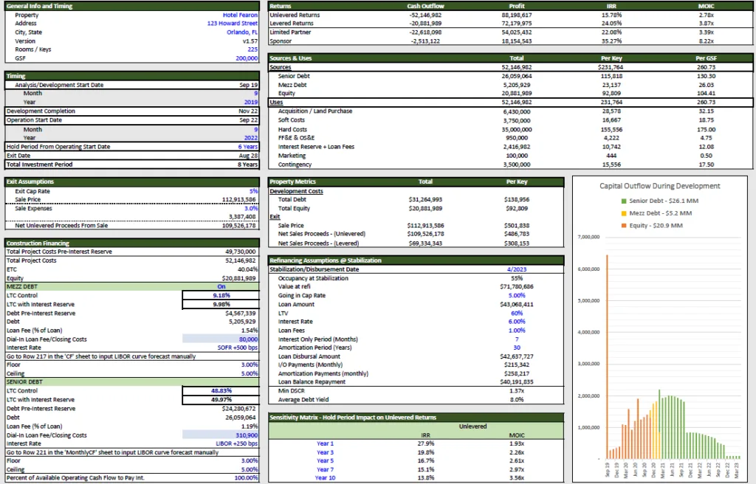The height and width of the screenshot is (484, 756).
Task: Click the Year 10 sensitivity row label
Action: 325,478
